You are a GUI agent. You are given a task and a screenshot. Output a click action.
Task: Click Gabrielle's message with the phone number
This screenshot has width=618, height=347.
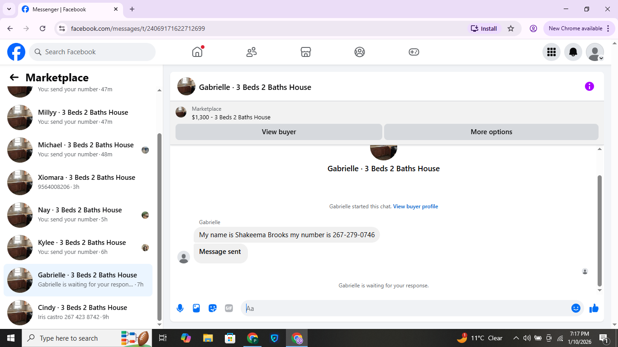(287, 235)
